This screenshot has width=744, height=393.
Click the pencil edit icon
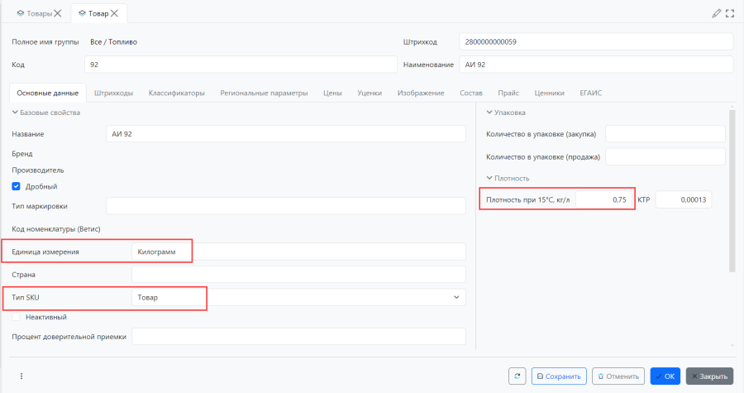[716, 13]
